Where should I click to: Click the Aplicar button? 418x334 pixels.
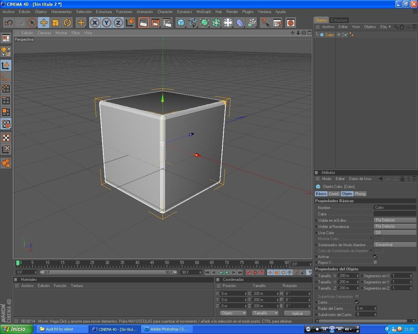(x=297, y=313)
